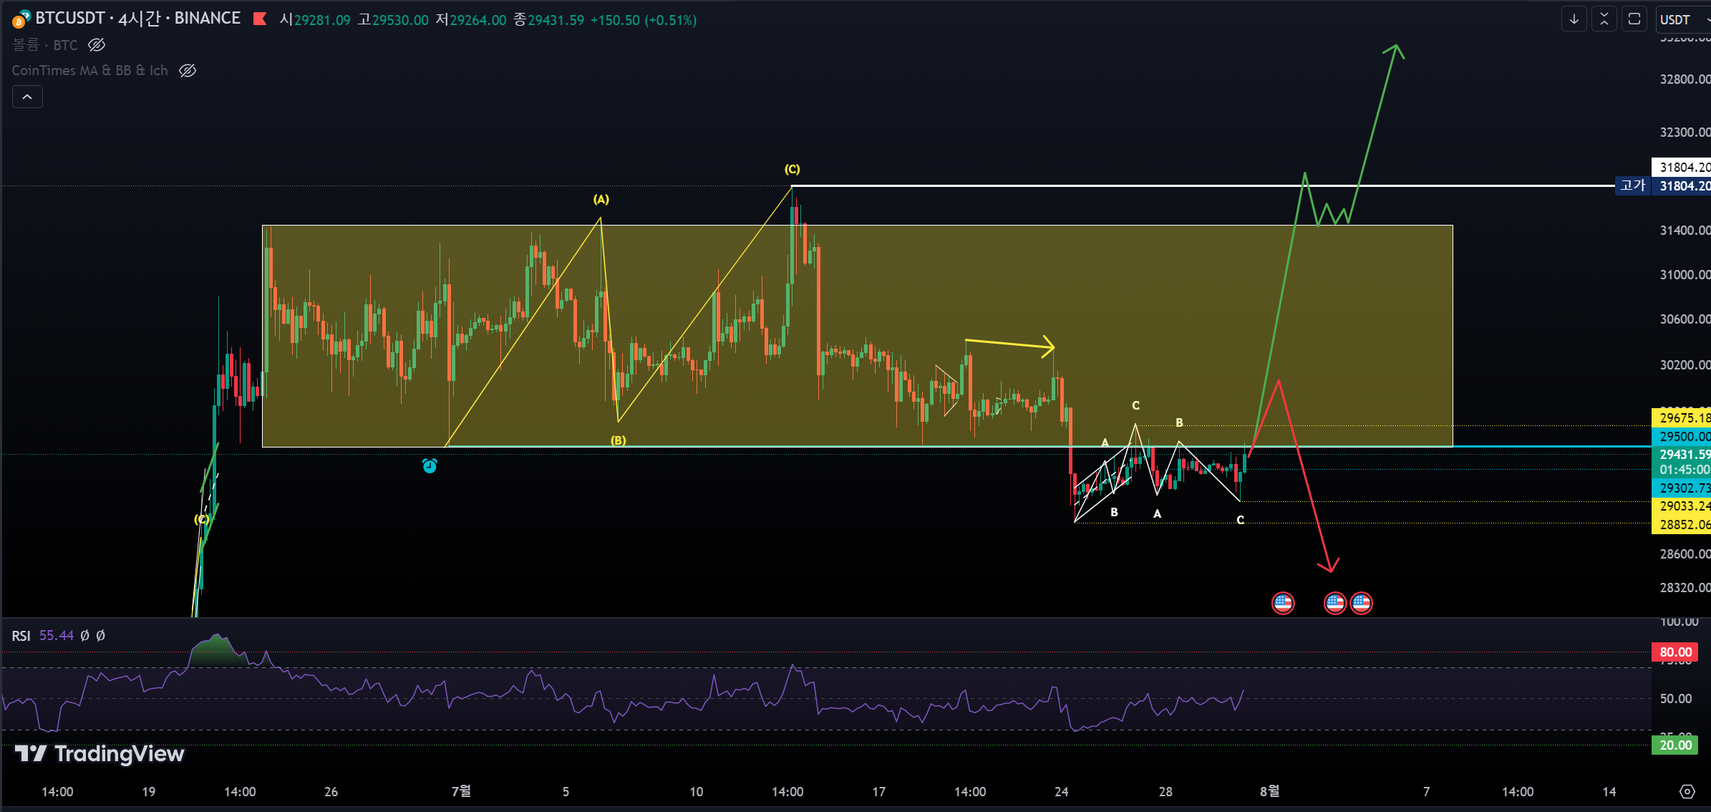Click the leftmost US flag economic event
Image resolution: width=1711 pixels, height=812 pixels.
pyautogui.click(x=1283, y=603)
